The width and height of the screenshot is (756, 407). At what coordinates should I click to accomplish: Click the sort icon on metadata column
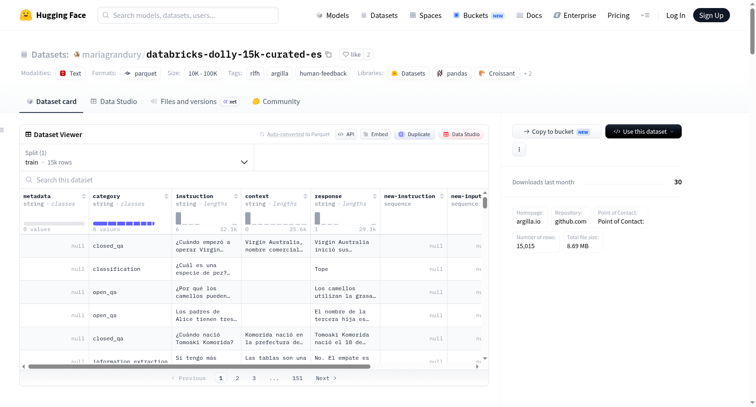(x=84, y=196)
